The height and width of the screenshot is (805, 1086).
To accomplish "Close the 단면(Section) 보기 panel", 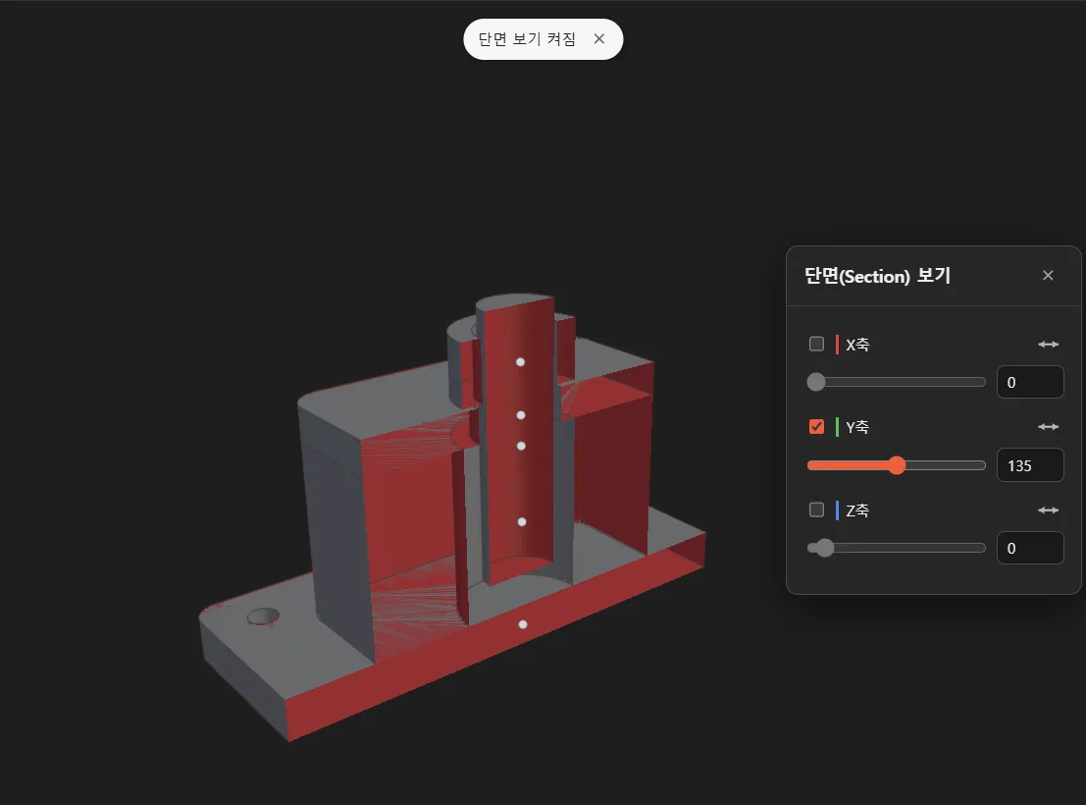I will pos(1048,275).
